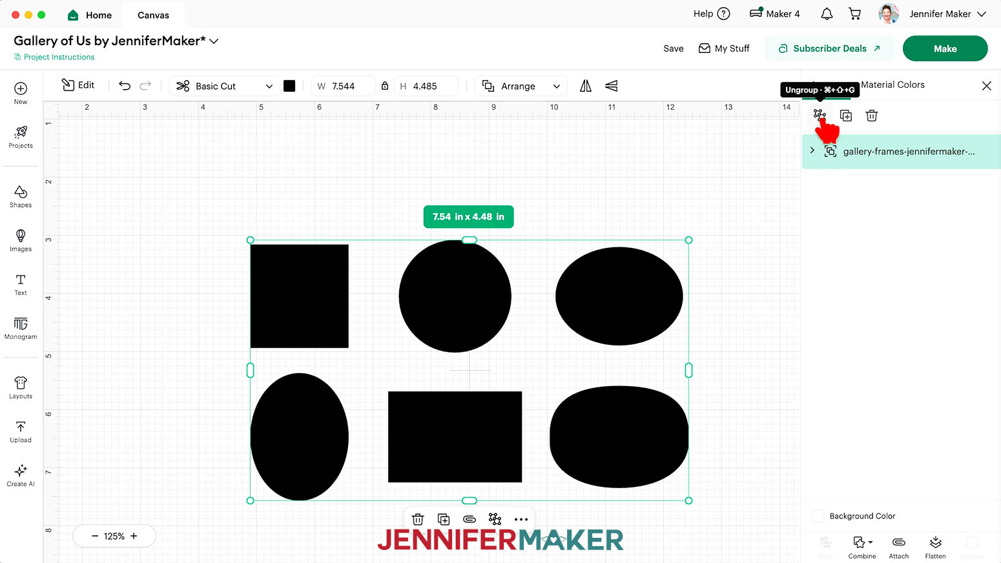Zoom in with the plus button
Screen dimensions: 1001x563
134,536
